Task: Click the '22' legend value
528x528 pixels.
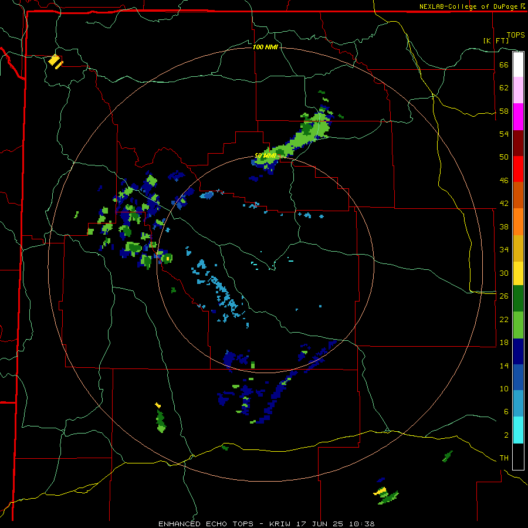Action: coord(504,319)
